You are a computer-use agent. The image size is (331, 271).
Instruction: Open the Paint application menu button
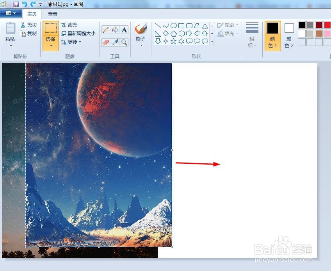pos(11,13)
